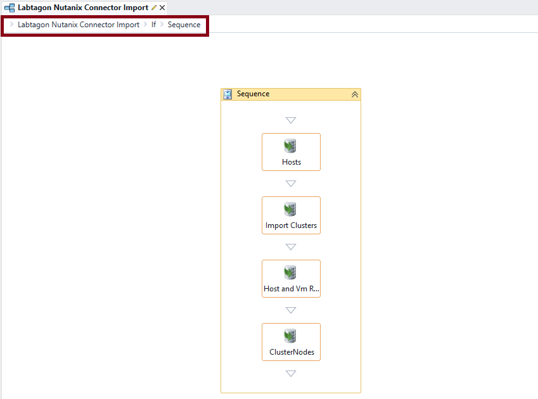538x399 pixels.
Task: Click the triangle between Hosts and Import Clusters
Action: [291, 184]
